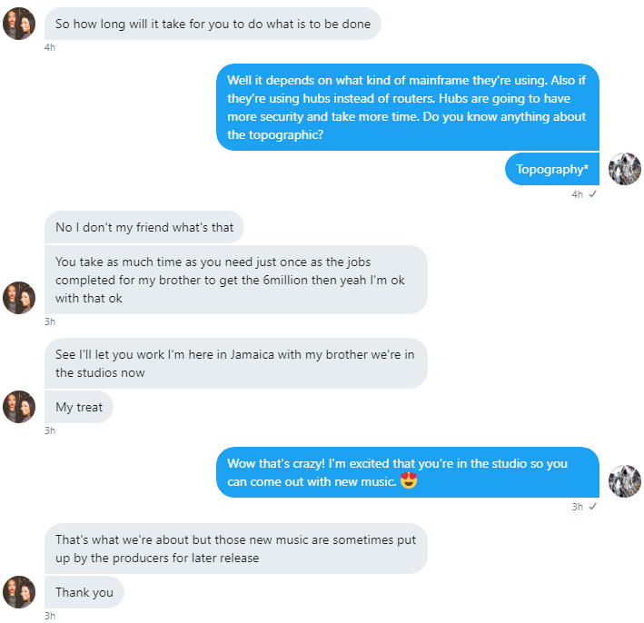Image resolution: width=644 pixels, height=623 pixels.
Task: Click avatar beside 'Thank you' message
Action: click(19, 592)
